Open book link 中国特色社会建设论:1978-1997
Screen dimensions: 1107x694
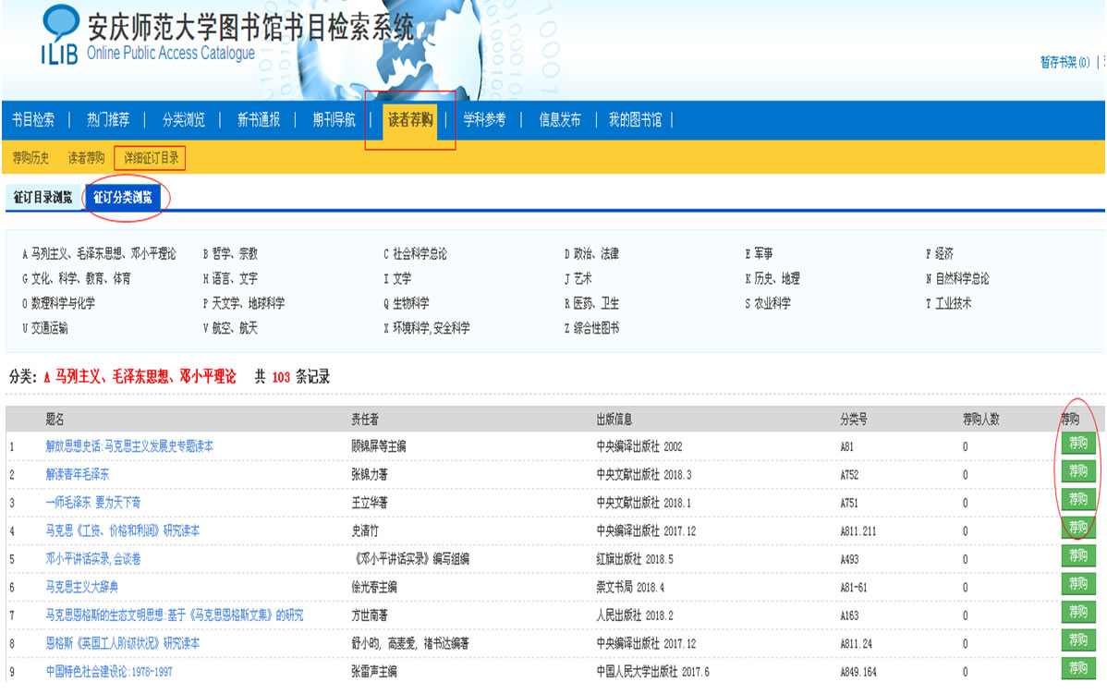(x=109, y=672)
